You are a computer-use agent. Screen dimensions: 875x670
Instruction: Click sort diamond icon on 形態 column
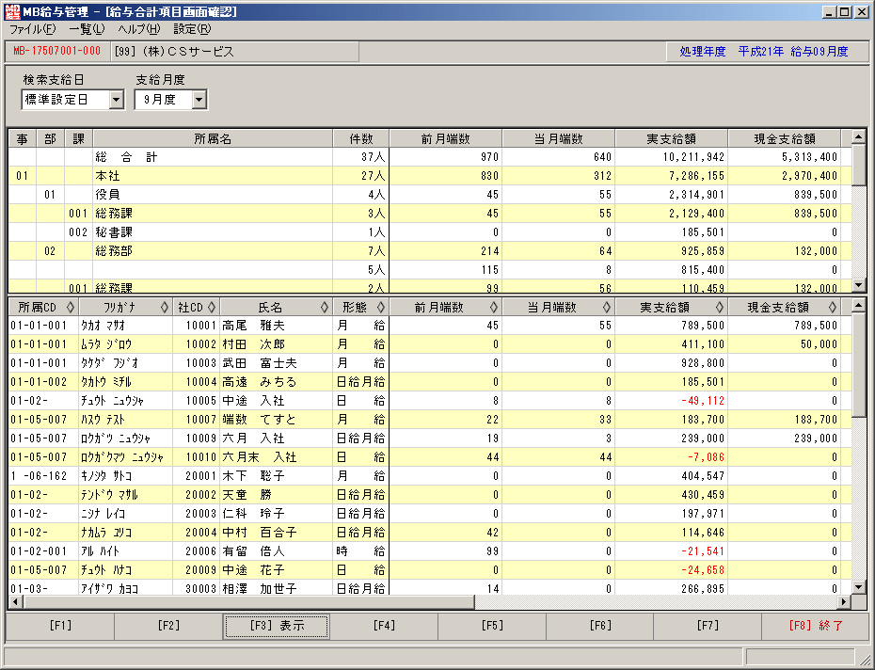[x=381, y=307]
